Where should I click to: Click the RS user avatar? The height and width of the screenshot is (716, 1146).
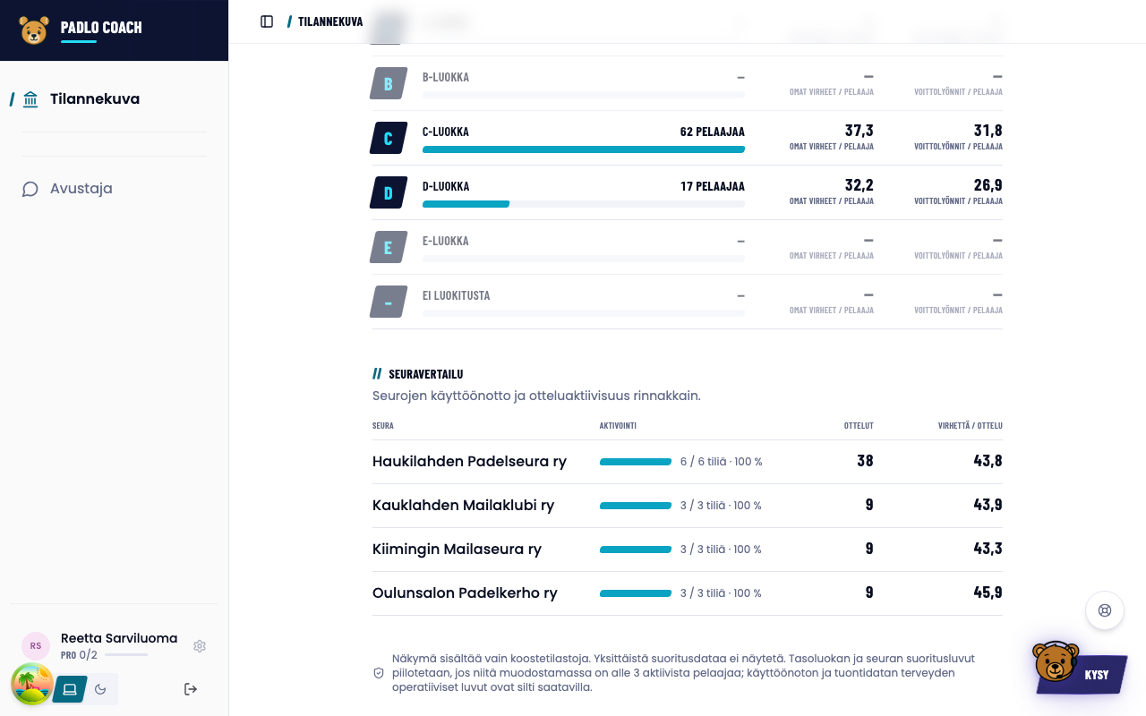[36, 646]
